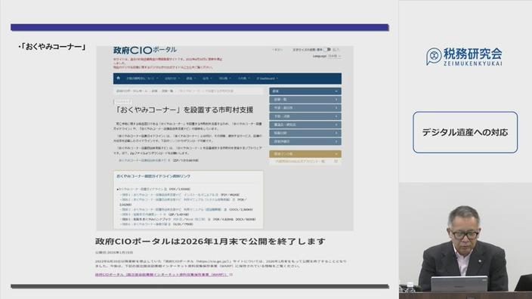532x299 pixels.
Task: Toggle the font size switch in page header
Action: click(x=327, y=50)
